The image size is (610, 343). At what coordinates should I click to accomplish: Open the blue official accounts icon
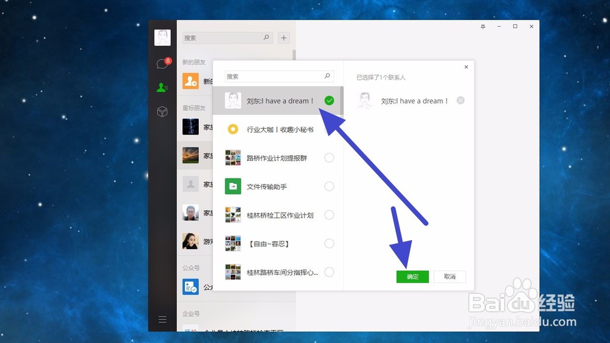pyautogui.click(x=190, y=287)
